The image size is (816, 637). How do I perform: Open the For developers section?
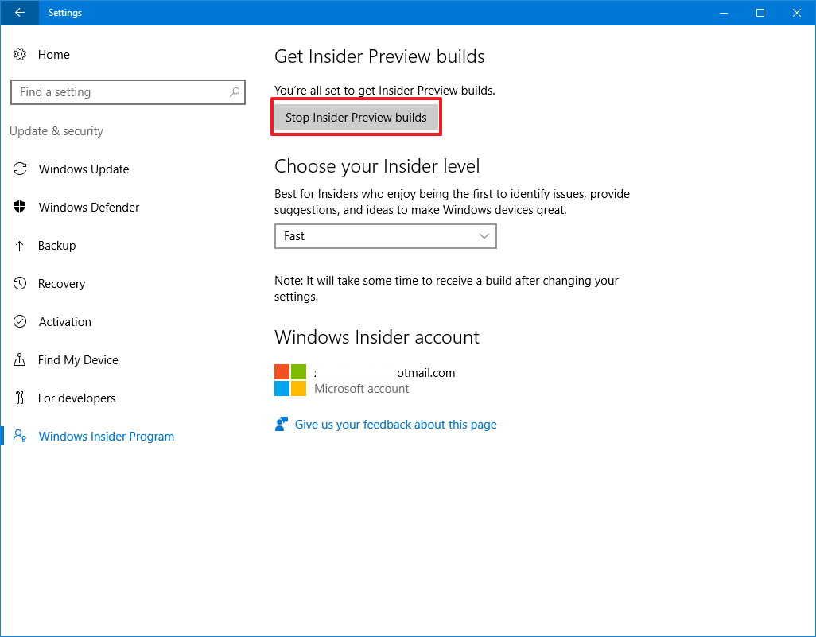click(x=78, y=398)
